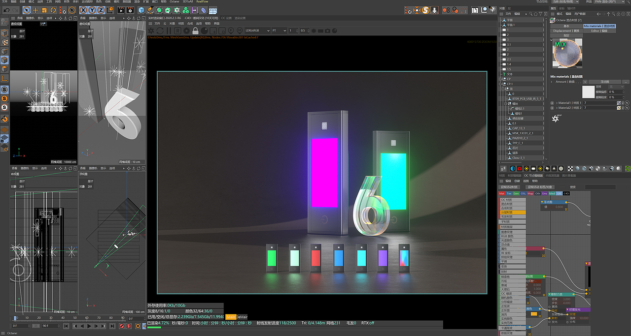Click the OC 材质 node list entry
The width and height of the screenshot is (631, 336).
[x=513, y=200]
